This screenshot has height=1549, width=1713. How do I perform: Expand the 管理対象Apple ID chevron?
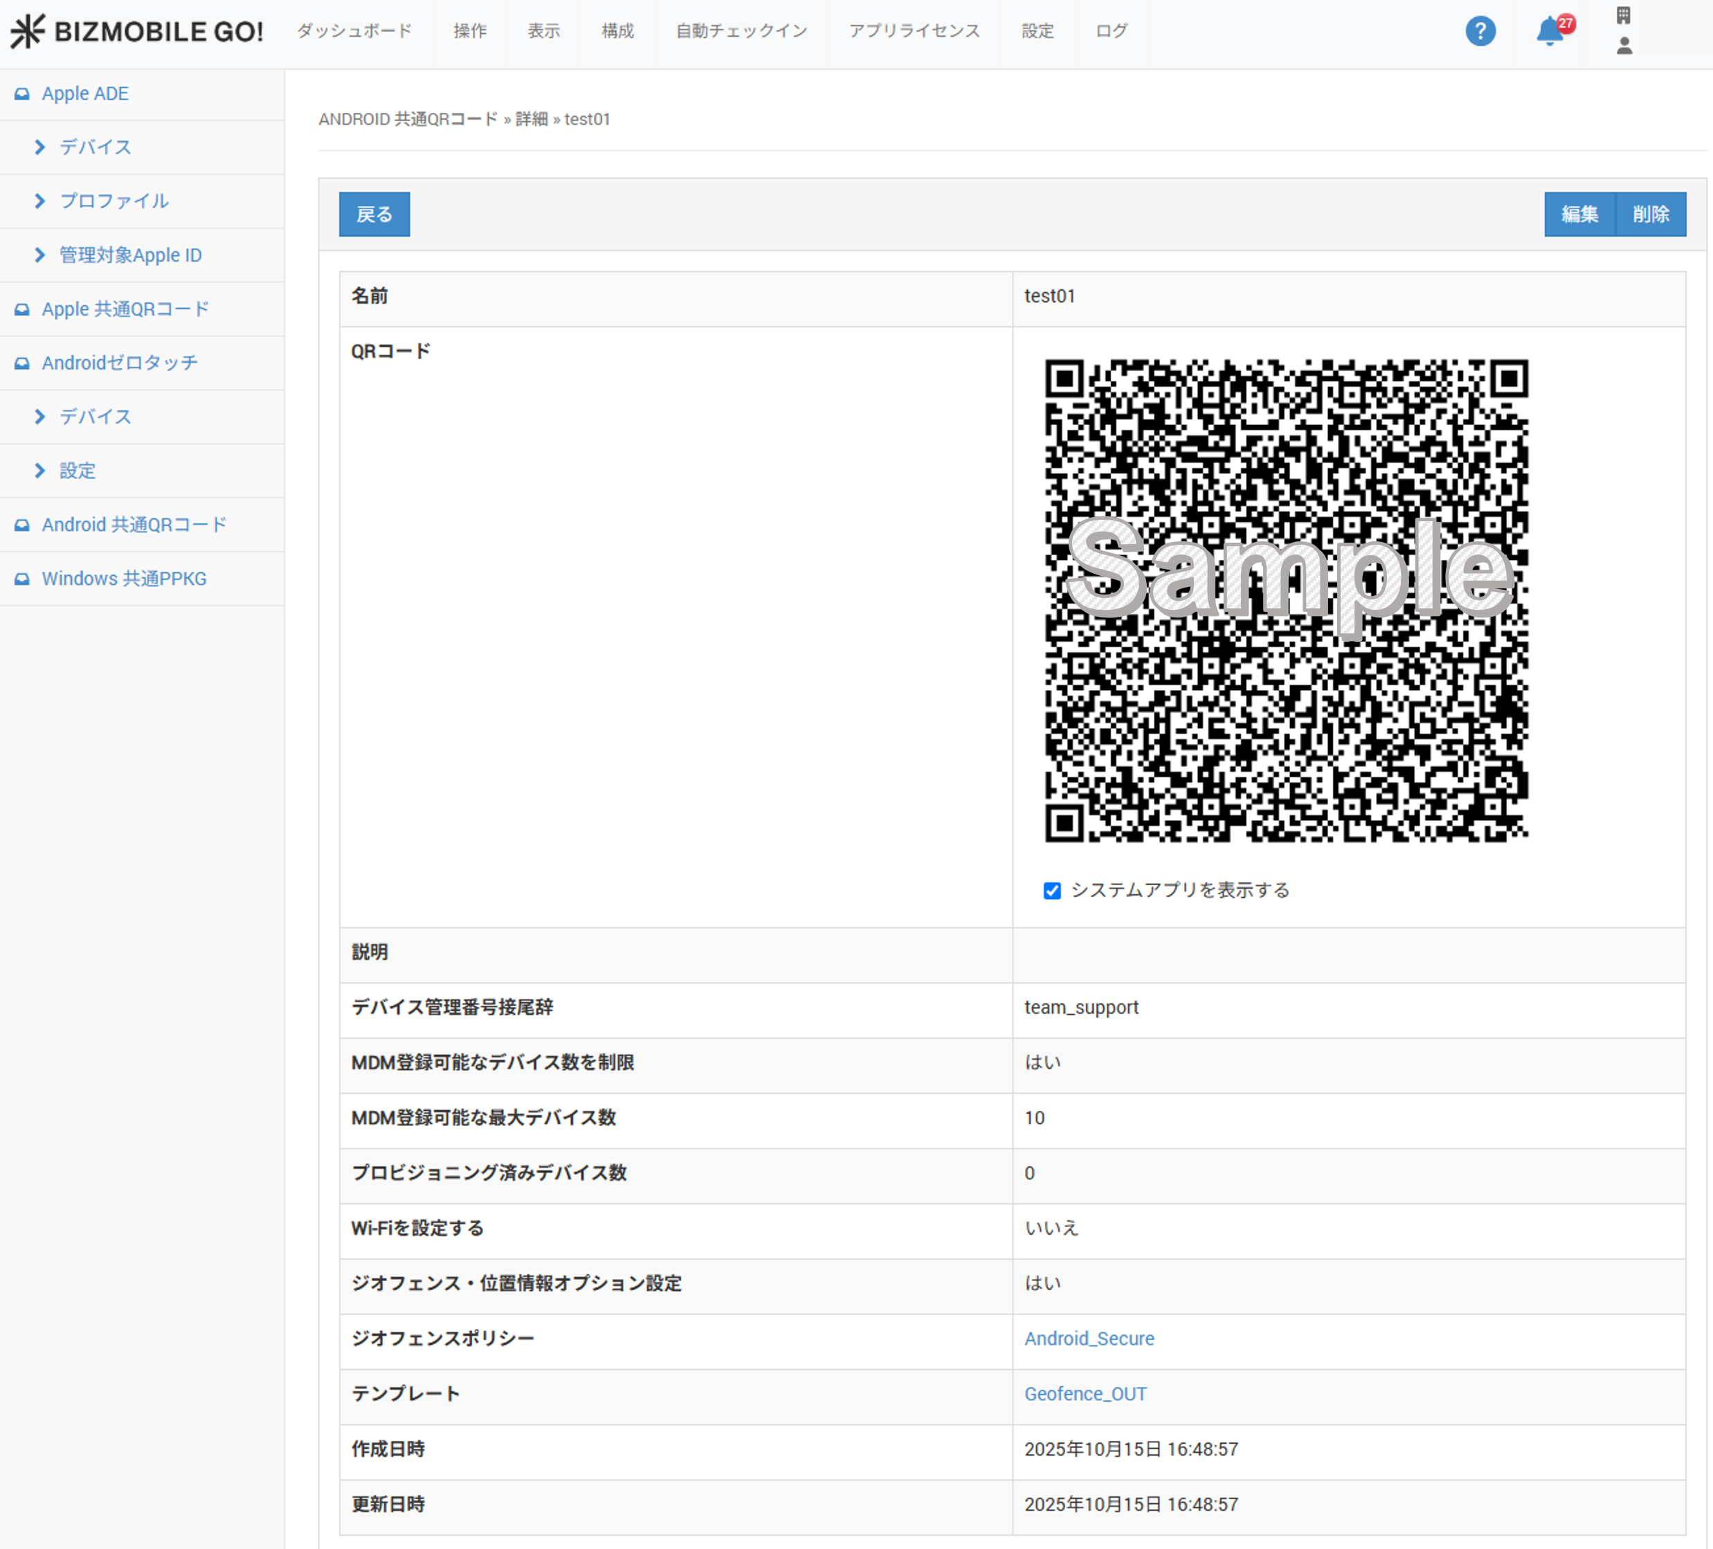pos(40,255)
